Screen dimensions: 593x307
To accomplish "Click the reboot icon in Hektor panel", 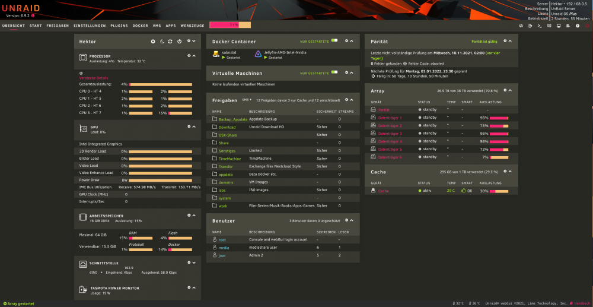I will point(170,41).
